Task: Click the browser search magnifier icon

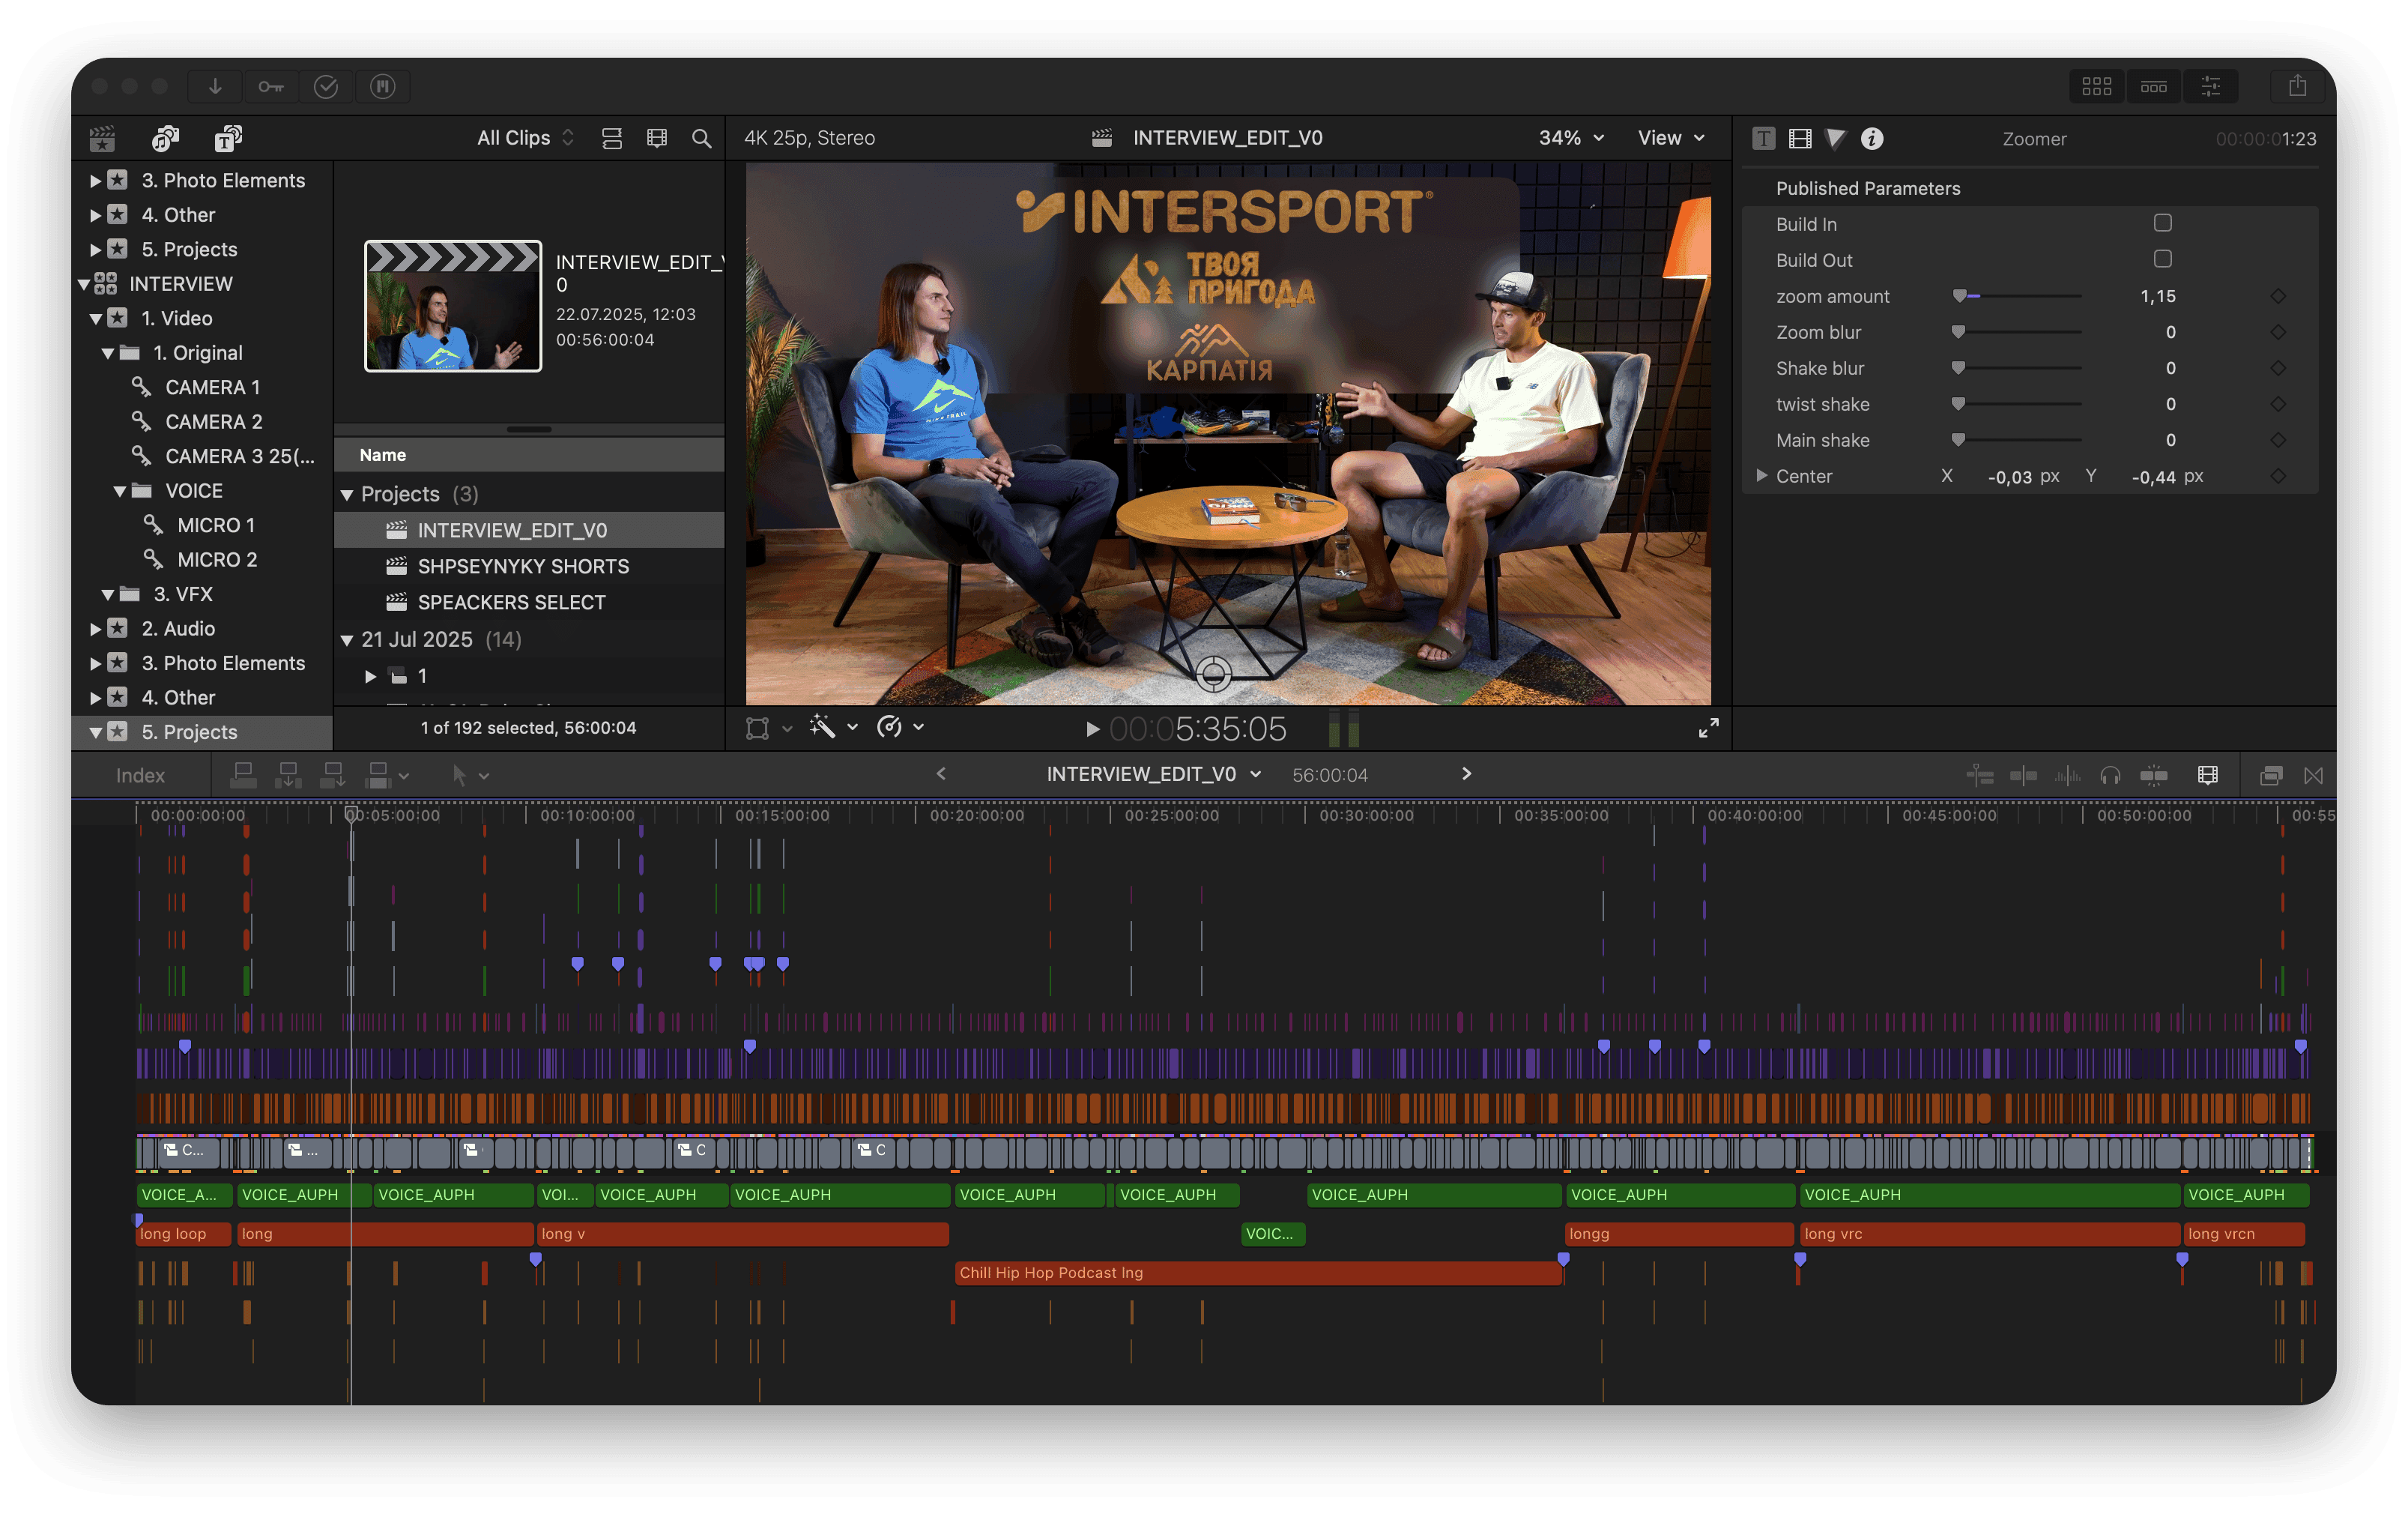Action: click(702, 138)
